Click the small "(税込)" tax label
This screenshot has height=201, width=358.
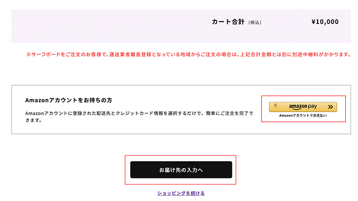pos(256,23)
